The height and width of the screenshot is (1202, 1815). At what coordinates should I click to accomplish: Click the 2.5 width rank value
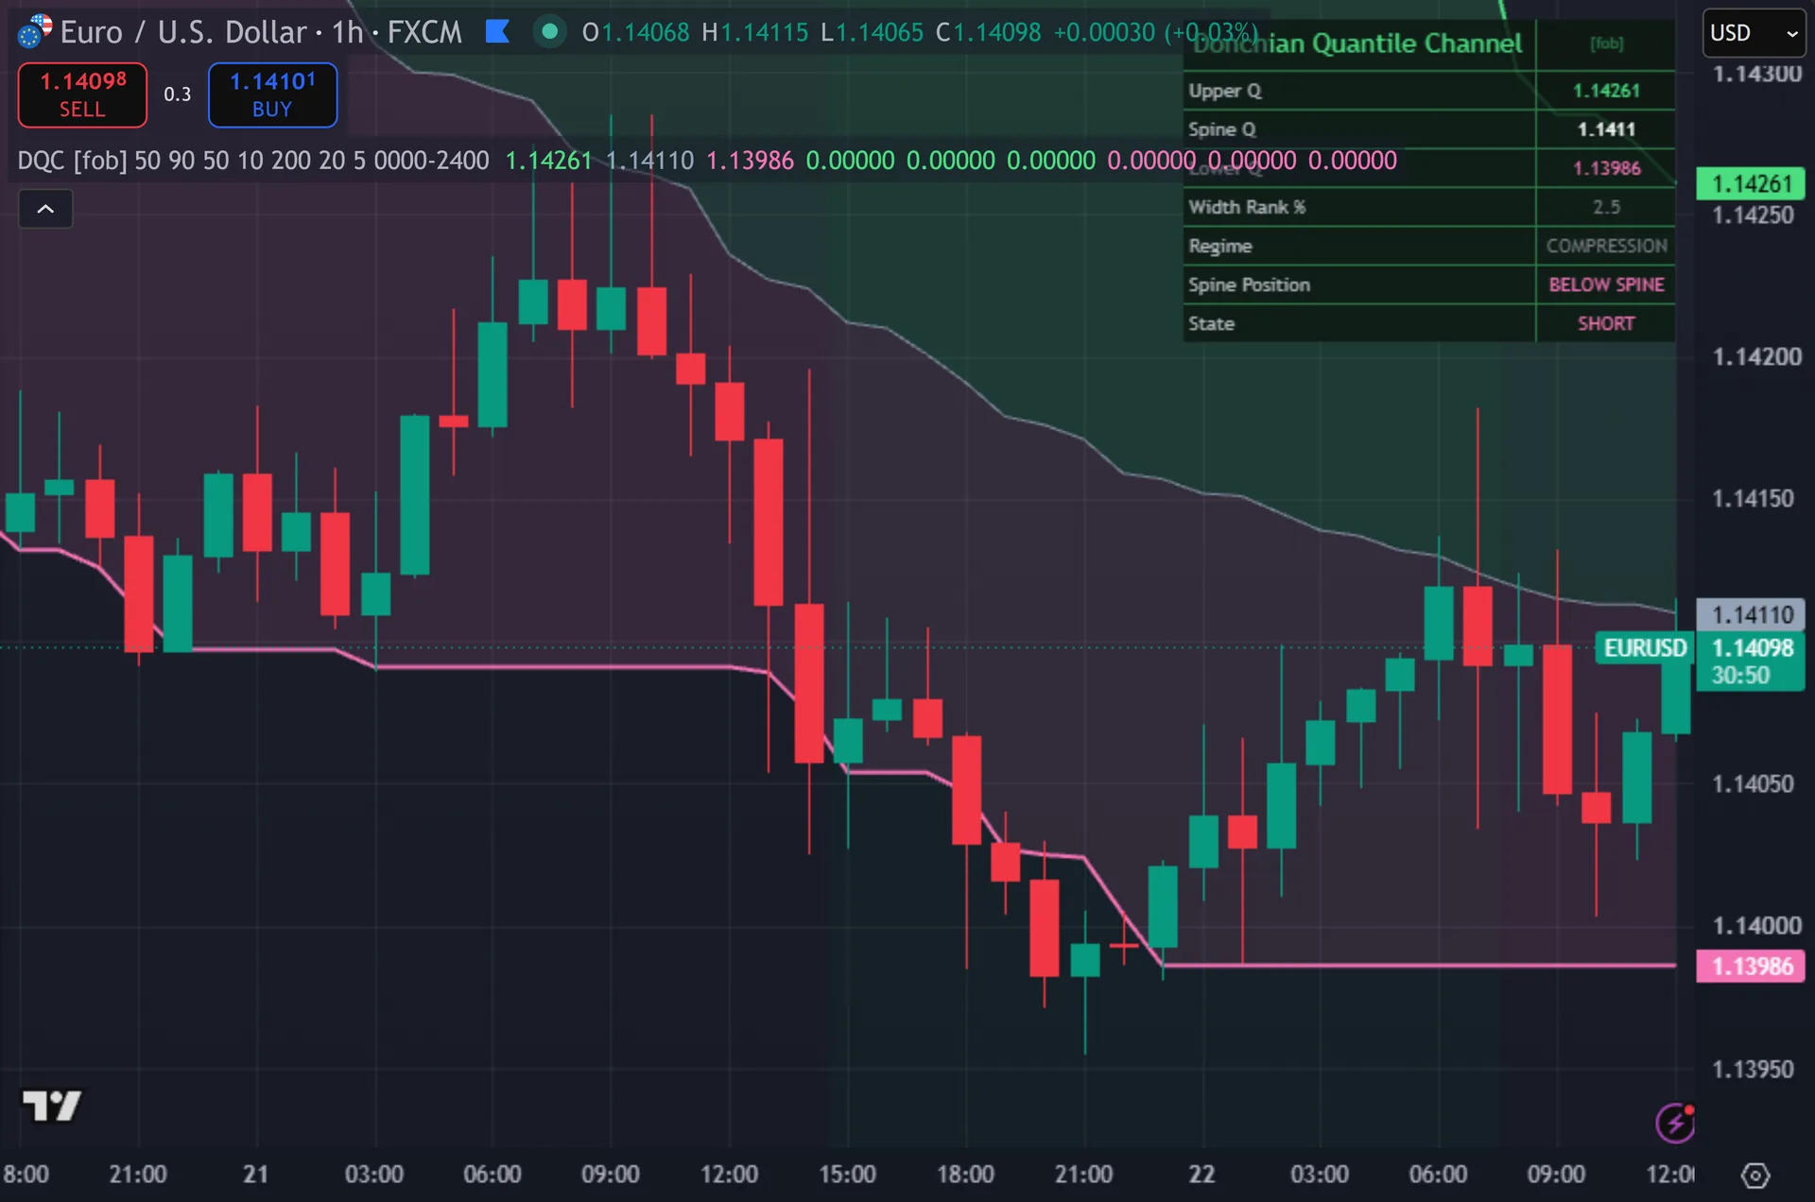pos(1606,207)
